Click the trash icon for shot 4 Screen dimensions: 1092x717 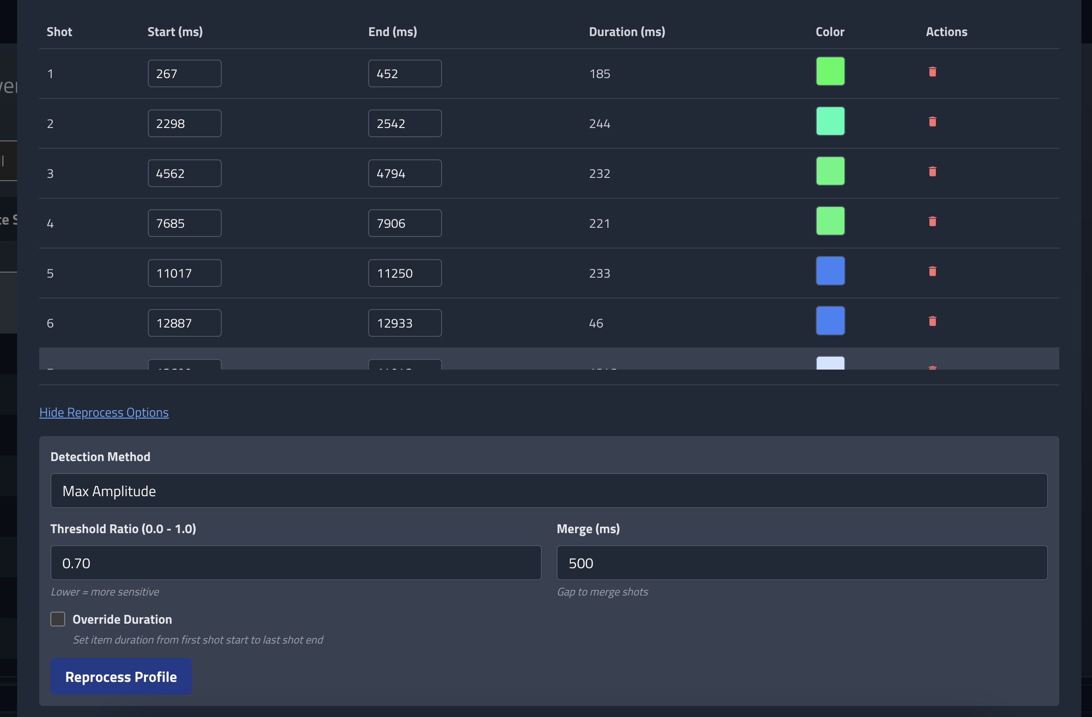[932, 221]
